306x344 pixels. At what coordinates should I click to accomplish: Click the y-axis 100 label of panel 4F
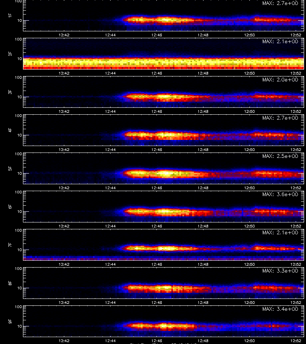pos(18,115)
